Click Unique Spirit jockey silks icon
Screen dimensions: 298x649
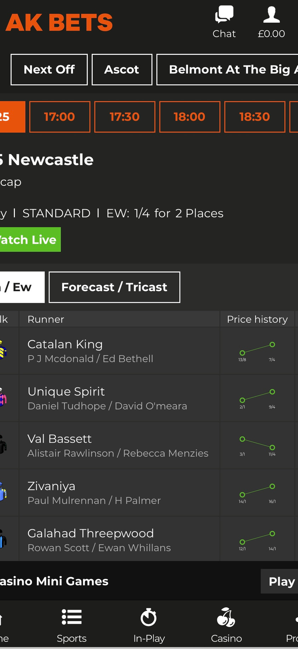point(3,397)
